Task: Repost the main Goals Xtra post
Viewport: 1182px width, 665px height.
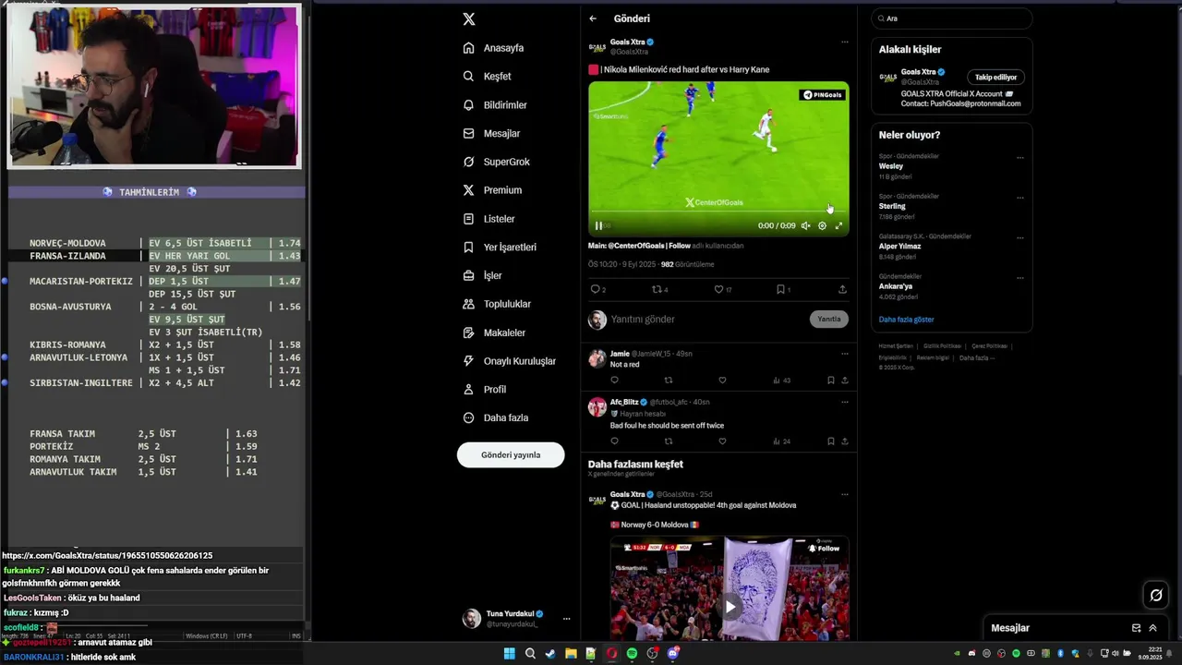Action: (x=657, y=289)
